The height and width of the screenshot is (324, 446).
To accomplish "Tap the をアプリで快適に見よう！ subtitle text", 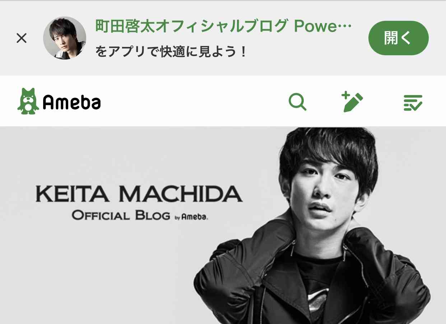I will [172, 52].
